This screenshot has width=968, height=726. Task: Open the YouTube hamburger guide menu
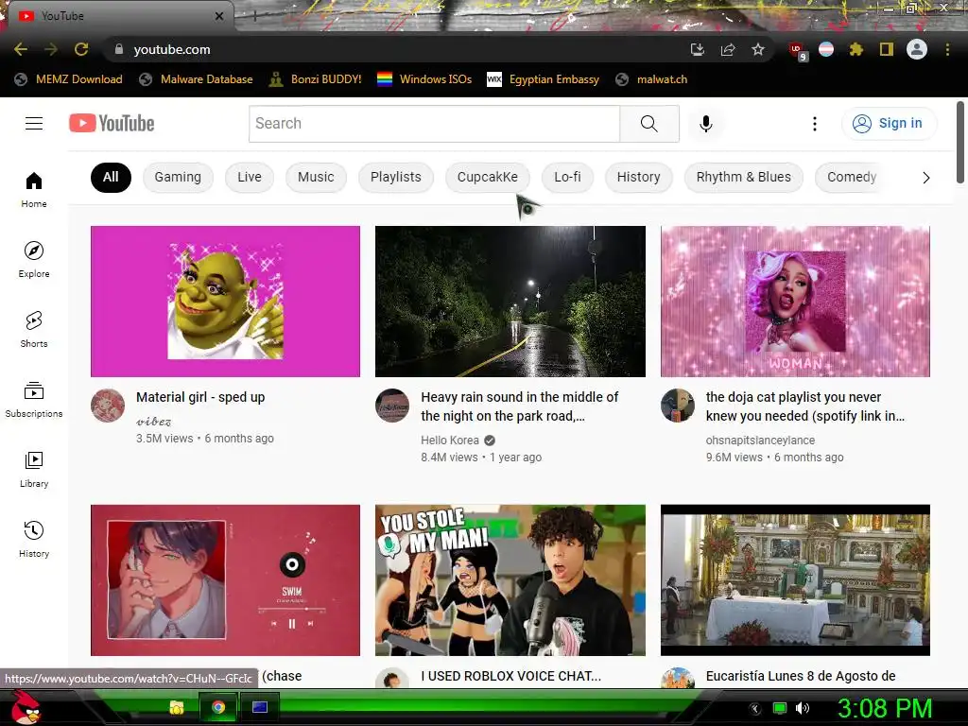coord(34,124)
